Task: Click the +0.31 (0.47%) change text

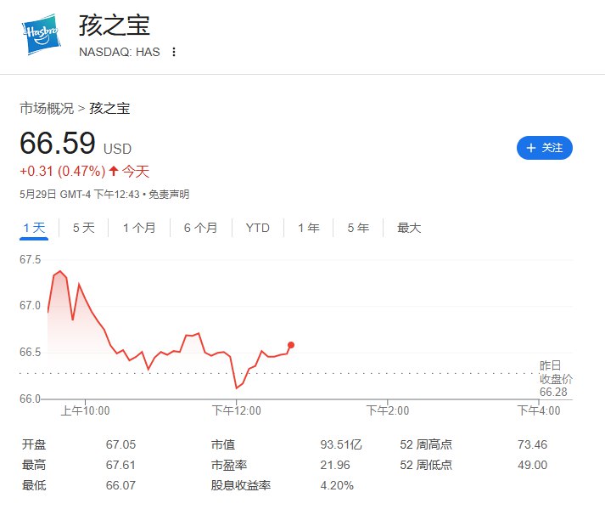Action: (63, 171)
